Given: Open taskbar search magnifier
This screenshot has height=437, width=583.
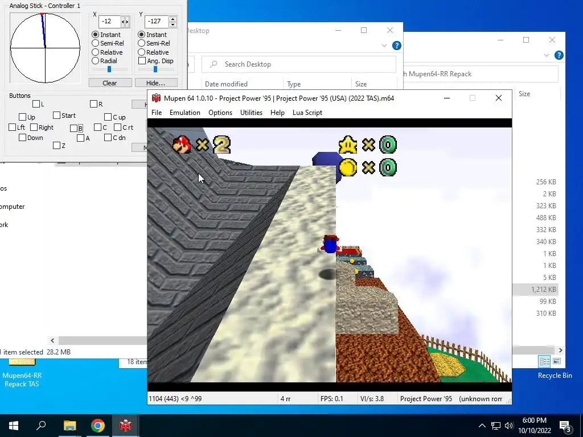Looking at the screenshot, I should click(x=41, y=425).
